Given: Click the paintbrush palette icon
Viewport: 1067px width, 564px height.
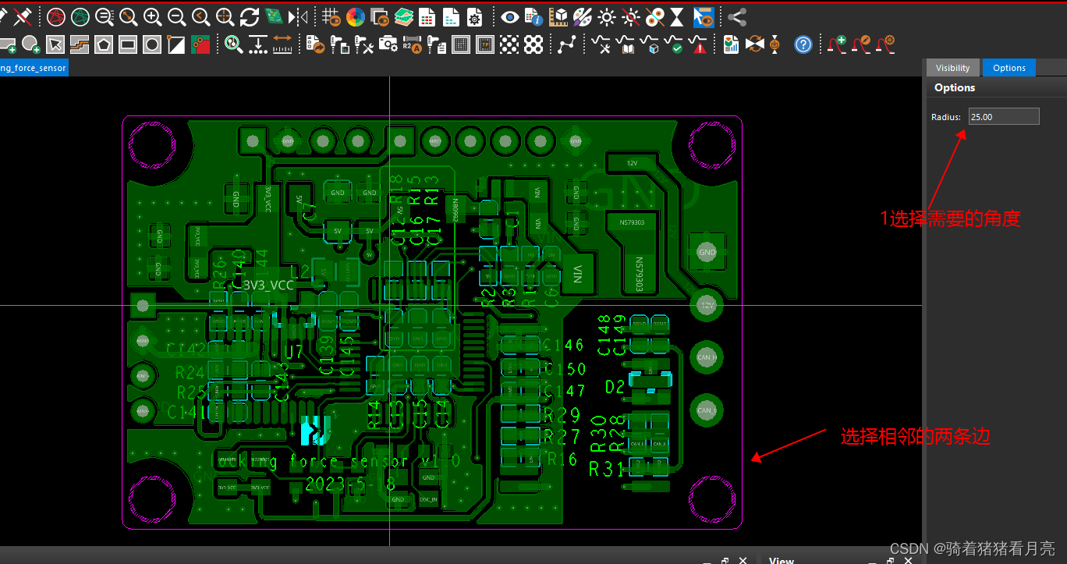Looking at the screenshot, I should [583, 16].
